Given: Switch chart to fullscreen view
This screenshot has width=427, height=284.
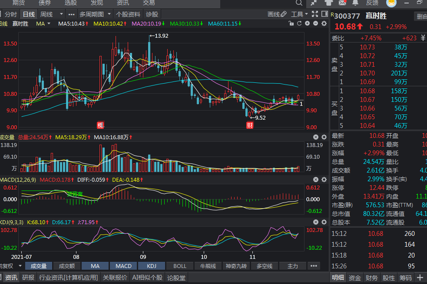Looking at the screenshot, I should pos(315,14).
